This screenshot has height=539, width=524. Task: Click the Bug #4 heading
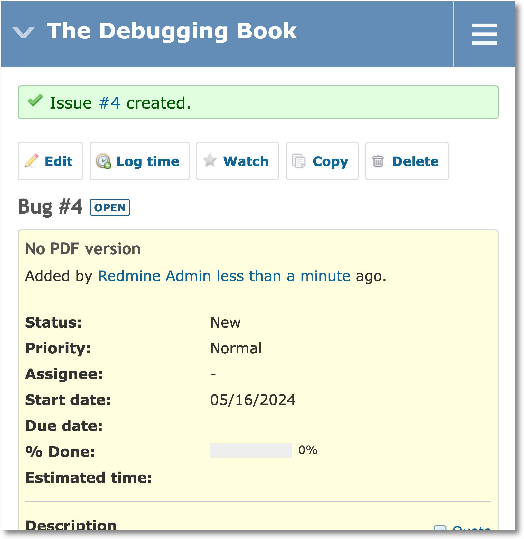(x=50, y=207)
